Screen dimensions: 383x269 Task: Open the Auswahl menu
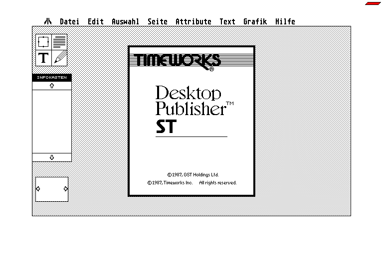click(125, 21)
